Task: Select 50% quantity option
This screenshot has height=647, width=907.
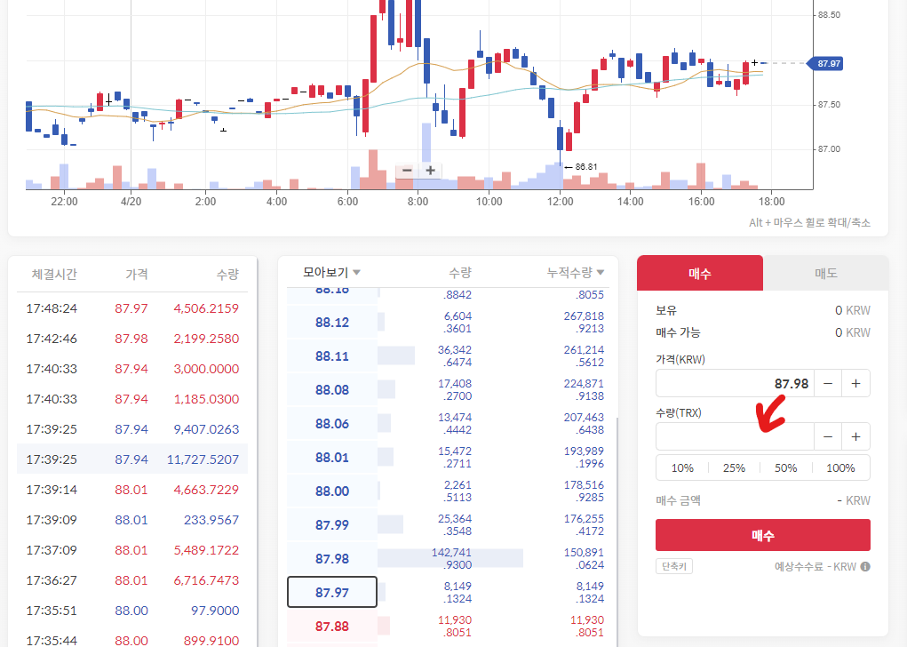Action: tap(785, 467)
